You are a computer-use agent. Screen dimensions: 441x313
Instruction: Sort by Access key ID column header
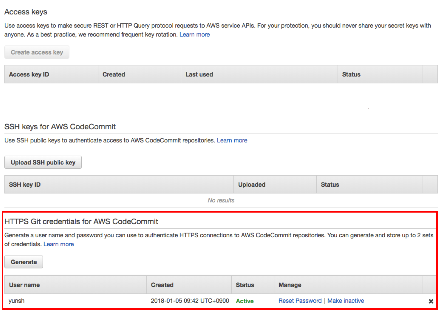tap(29, 75)
